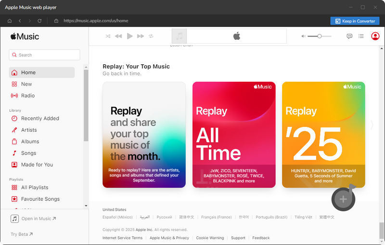385x245 pixels.
Task: Open Support link in footer
Action: (238, 238)
